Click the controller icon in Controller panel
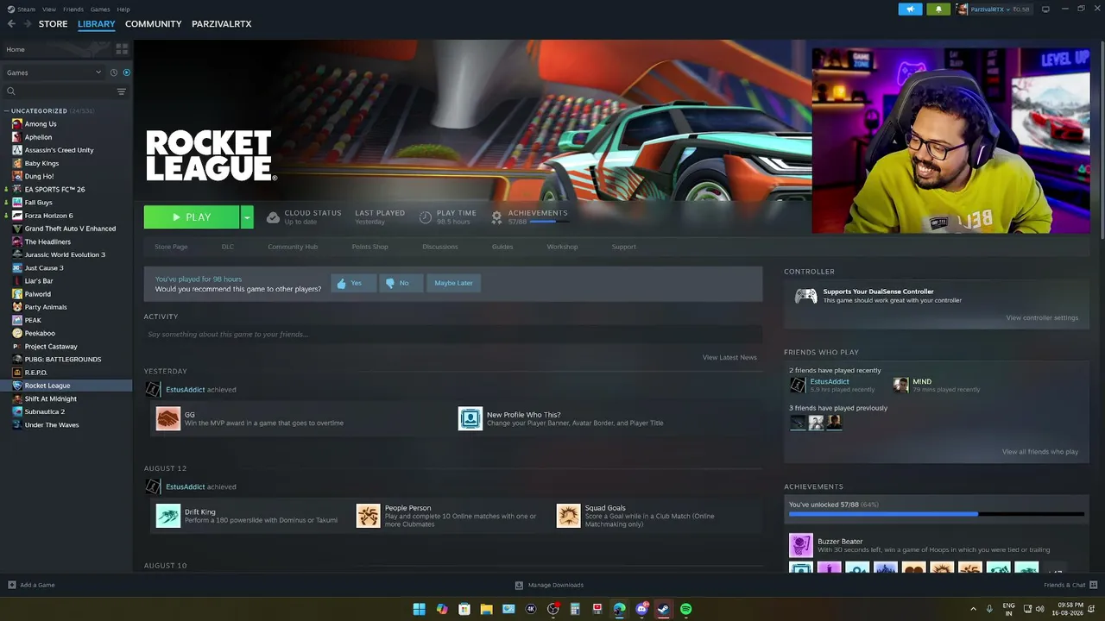Image resolution: width=1105 pixels, height=621 pixels. pyautogui.click(x=805, y=296)
